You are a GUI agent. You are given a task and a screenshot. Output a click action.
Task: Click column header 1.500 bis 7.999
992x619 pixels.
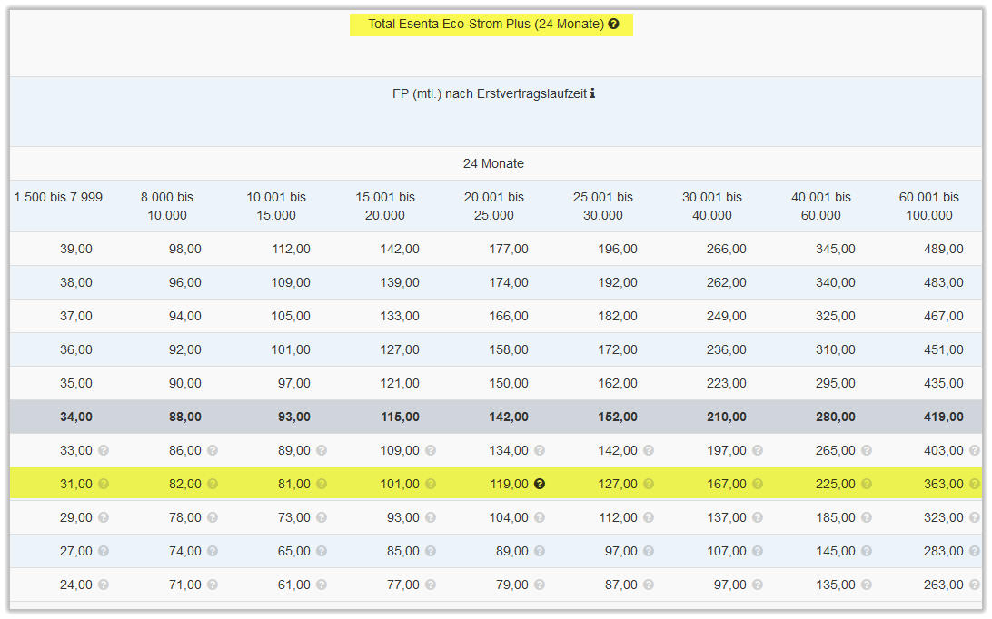coord(58,197)
